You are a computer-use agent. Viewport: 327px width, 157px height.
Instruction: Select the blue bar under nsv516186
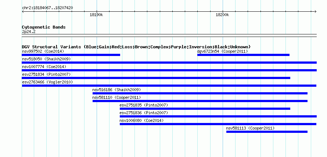(x=200, y=93)
